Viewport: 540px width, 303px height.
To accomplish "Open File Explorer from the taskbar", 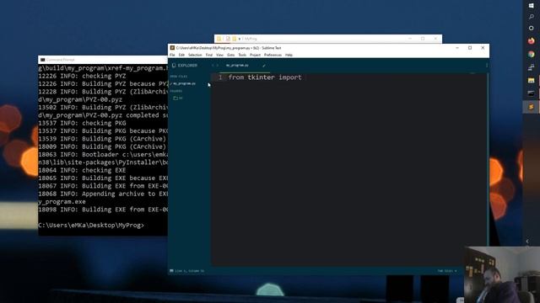I will (x=531, y=81).
